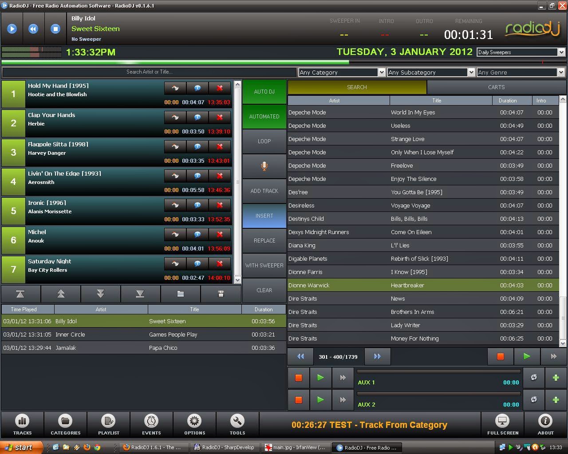568x454 pixels.
Task: Play the current track with the main play button
Action: pos(12,29)
